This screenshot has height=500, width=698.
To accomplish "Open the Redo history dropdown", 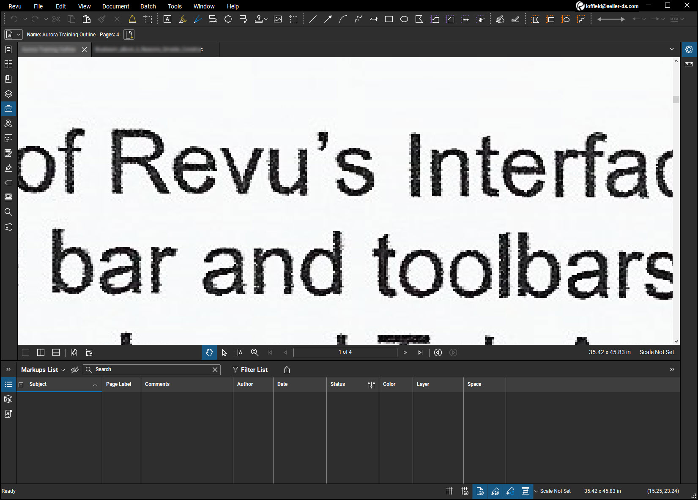I will coord(46,19).
